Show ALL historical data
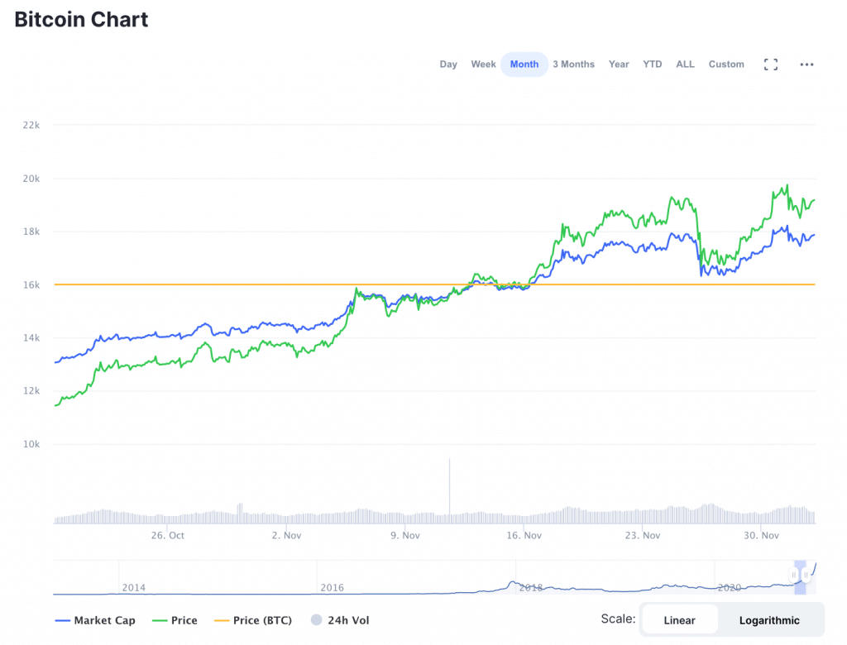This screenshot has height=645, width=847. [x=685, y=64]
